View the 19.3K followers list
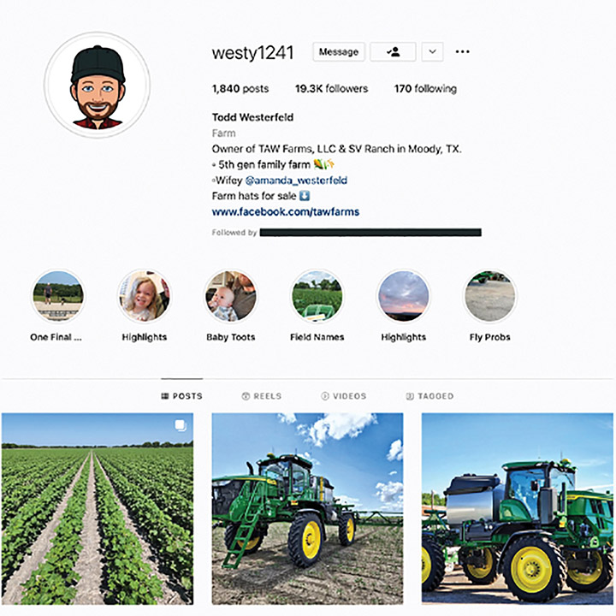This screenshot has width=616, height=616. tap(332, 89)
